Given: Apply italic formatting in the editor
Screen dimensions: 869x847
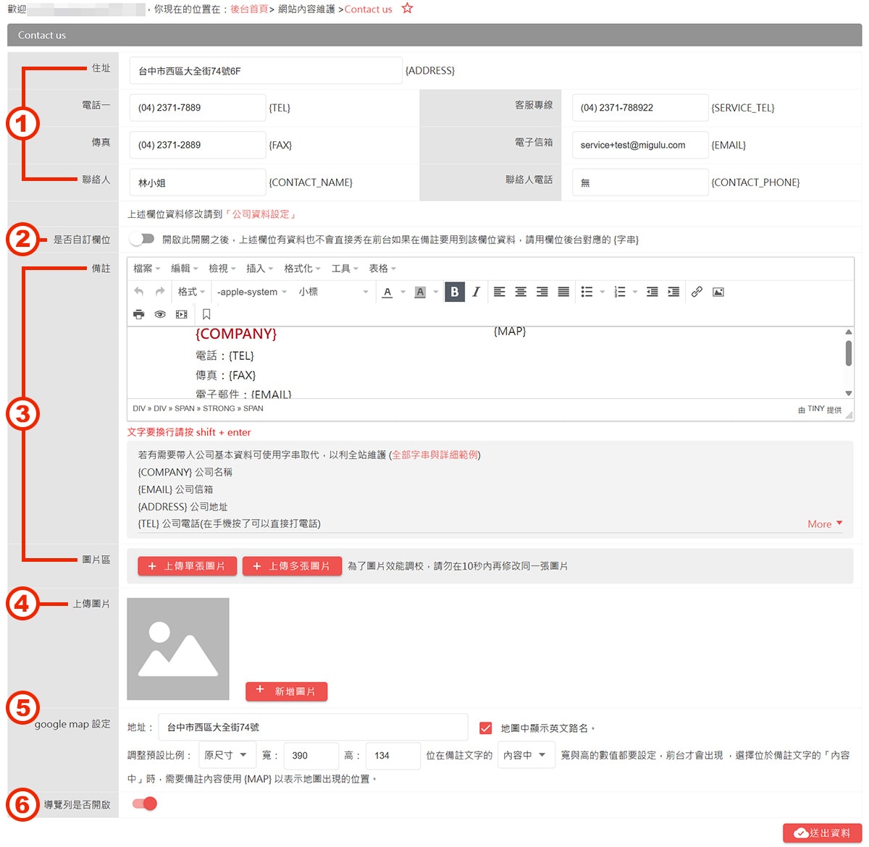Looking at the screenshot, I should pos(476,292).
